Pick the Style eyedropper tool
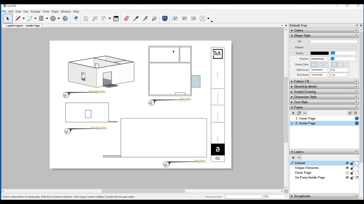 point(136,19)
